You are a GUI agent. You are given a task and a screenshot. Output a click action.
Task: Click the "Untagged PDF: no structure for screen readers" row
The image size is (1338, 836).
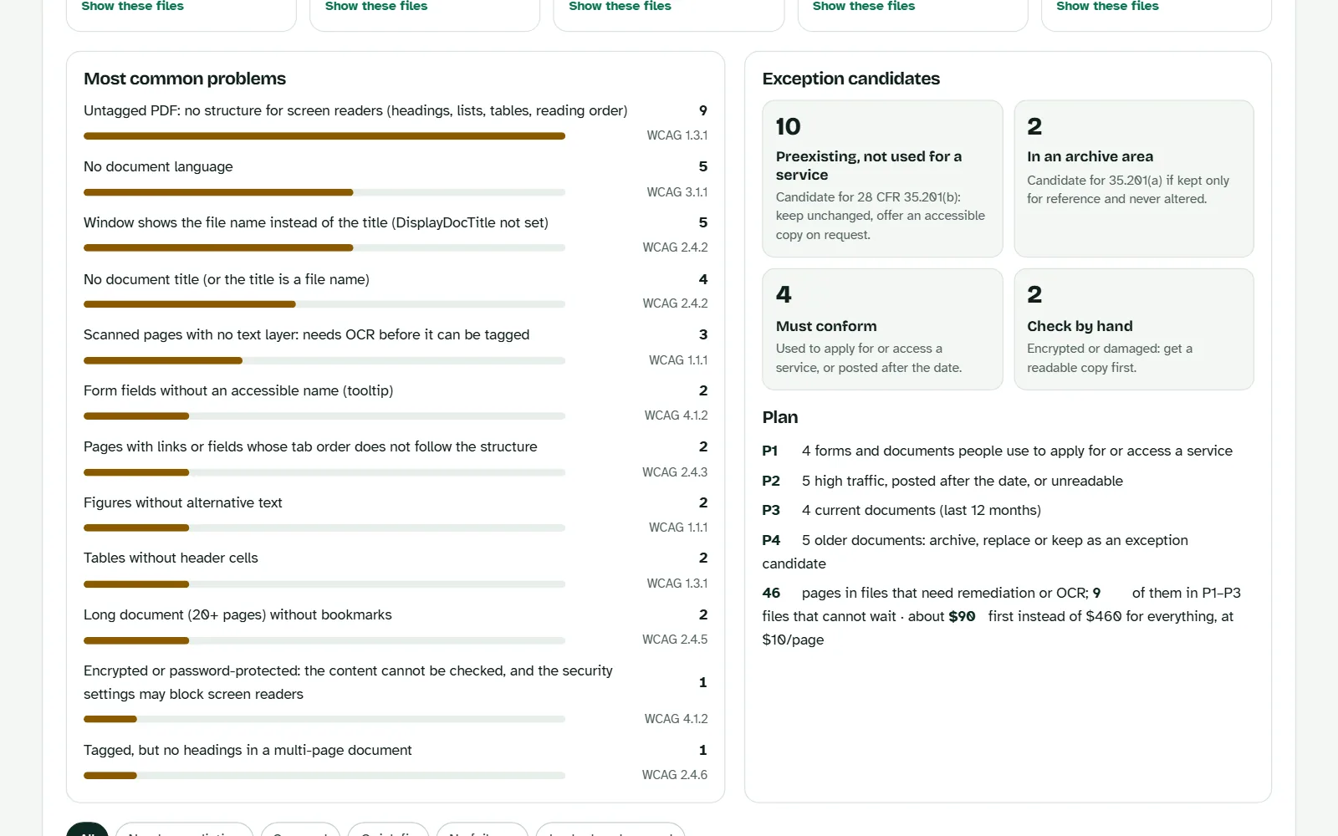pyautogui.click(x=396, y=123)
